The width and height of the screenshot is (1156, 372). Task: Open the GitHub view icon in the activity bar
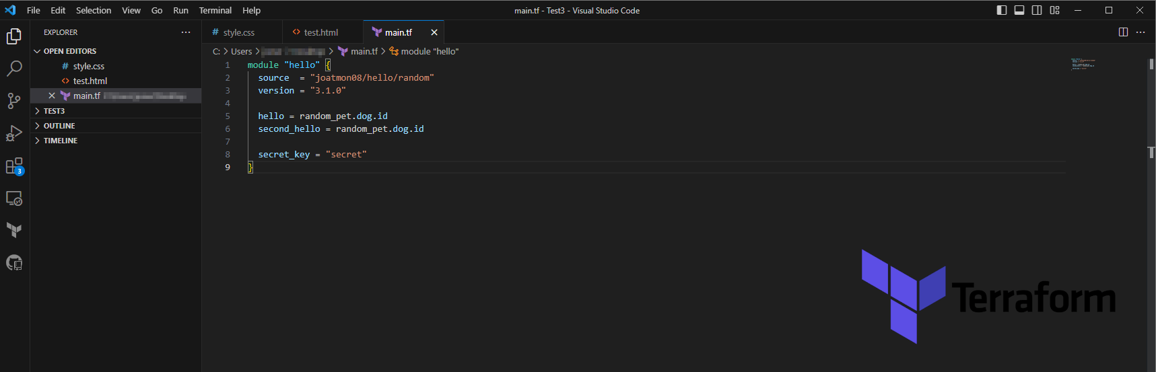tap(14, 262)
